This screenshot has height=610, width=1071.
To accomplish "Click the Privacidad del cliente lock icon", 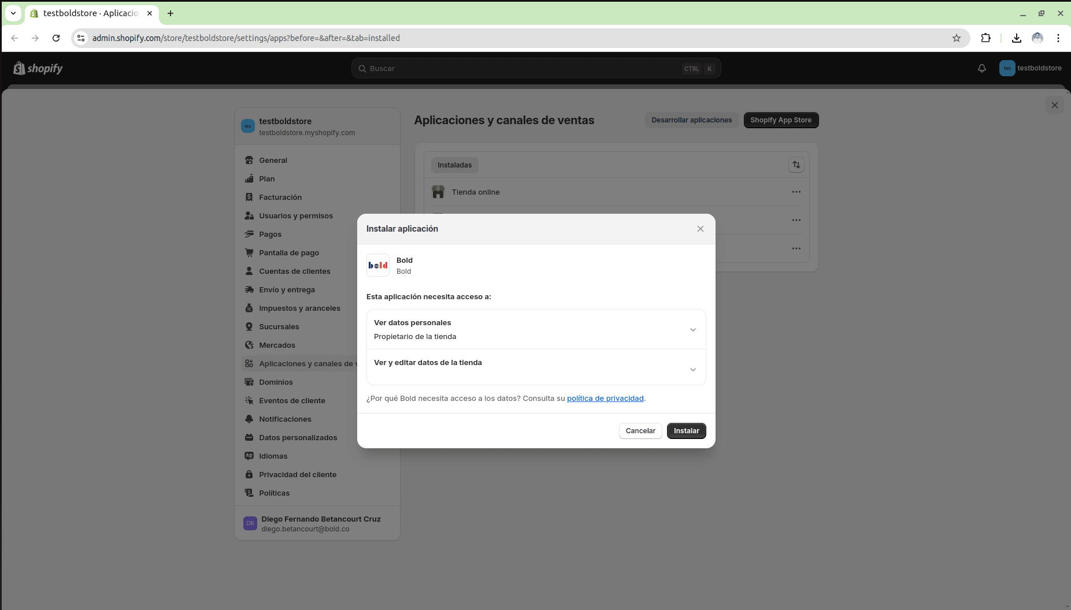I will [x=249, y=475].
